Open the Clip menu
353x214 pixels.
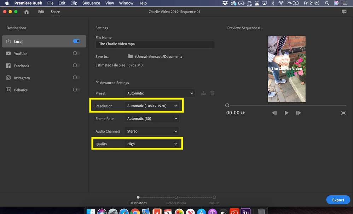click(74, 3)
